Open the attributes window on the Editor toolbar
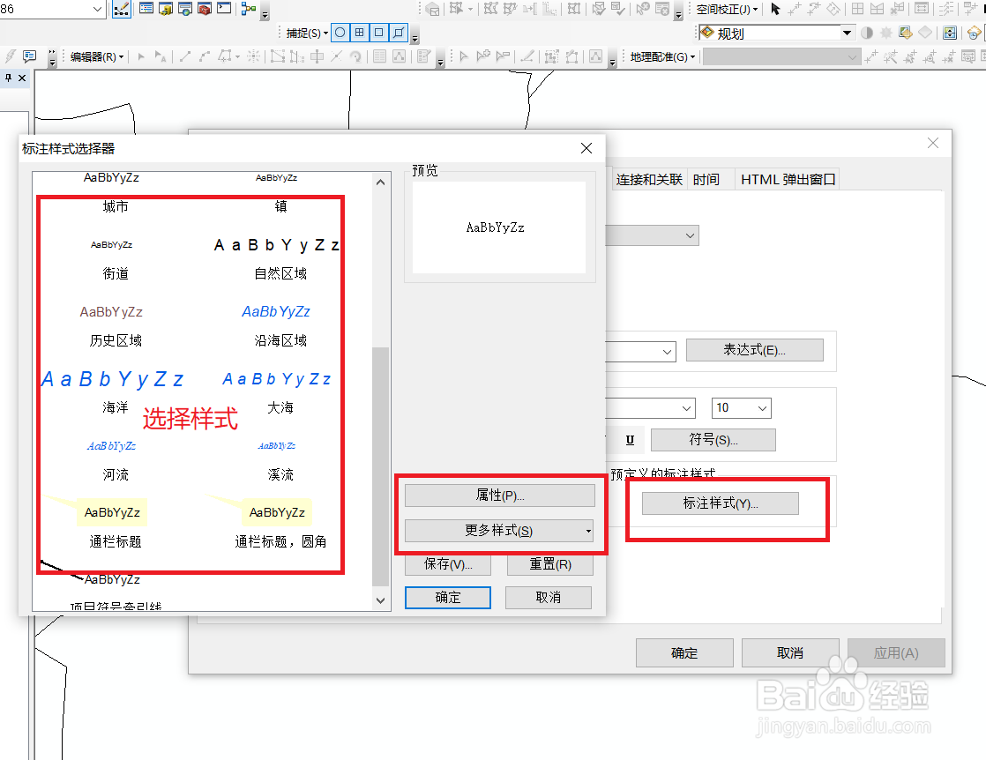Image resolution: width=986 pixels, height=760 pixels. click(422, 56)
